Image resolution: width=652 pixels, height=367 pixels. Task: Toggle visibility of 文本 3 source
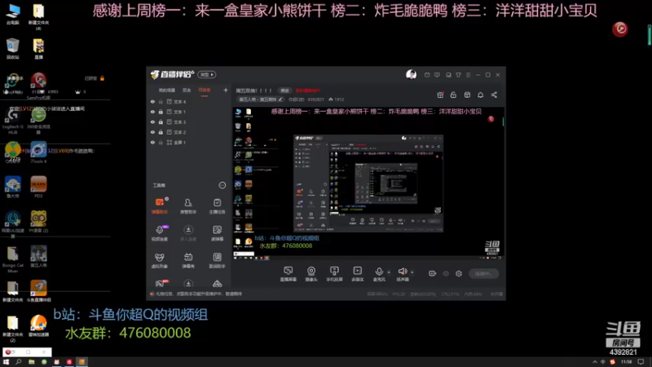(152, 122)
